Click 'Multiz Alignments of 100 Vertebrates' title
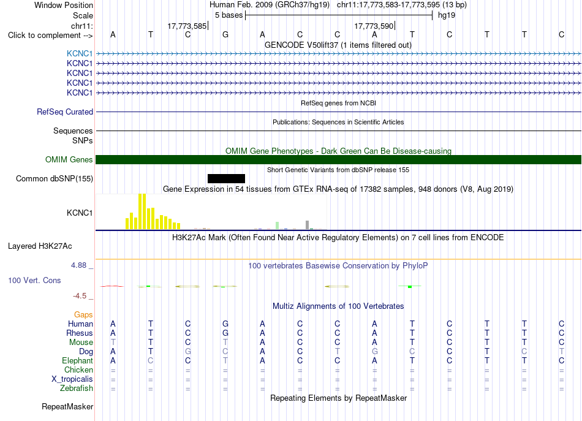This screenshot has height=421, width=582. click(x=338, y=306)
